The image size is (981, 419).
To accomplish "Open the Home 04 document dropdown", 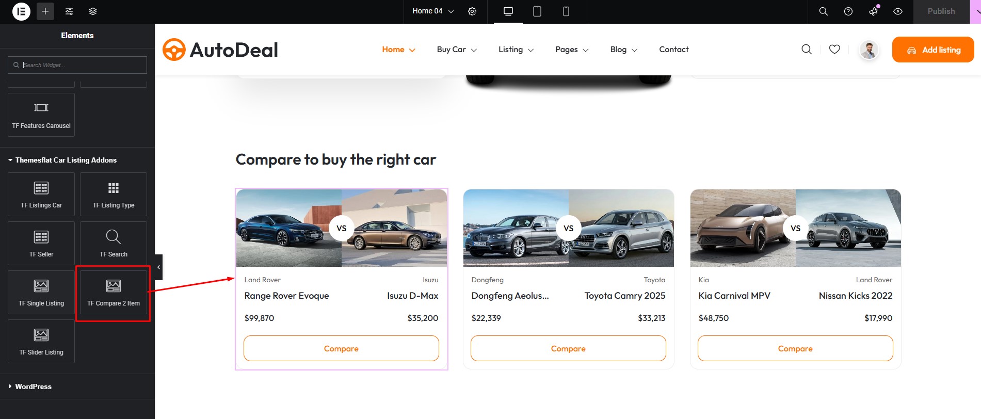I will (x=432, y=11).
